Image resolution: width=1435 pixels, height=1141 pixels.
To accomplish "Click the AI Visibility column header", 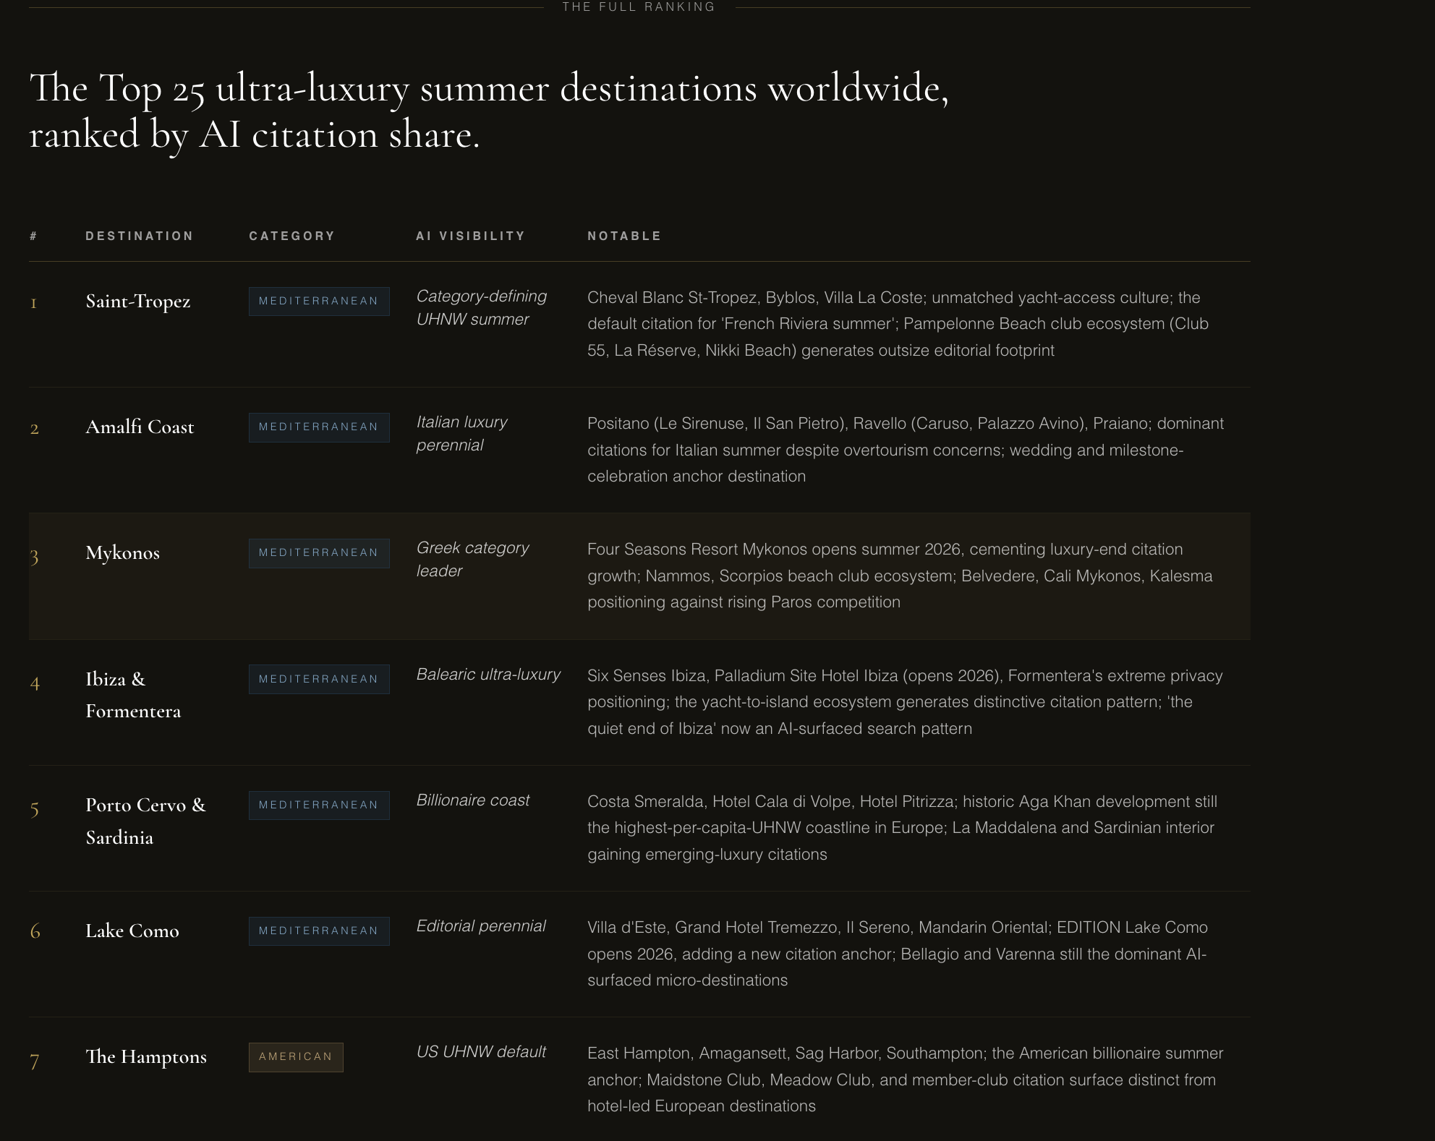I will pos(470,236).
